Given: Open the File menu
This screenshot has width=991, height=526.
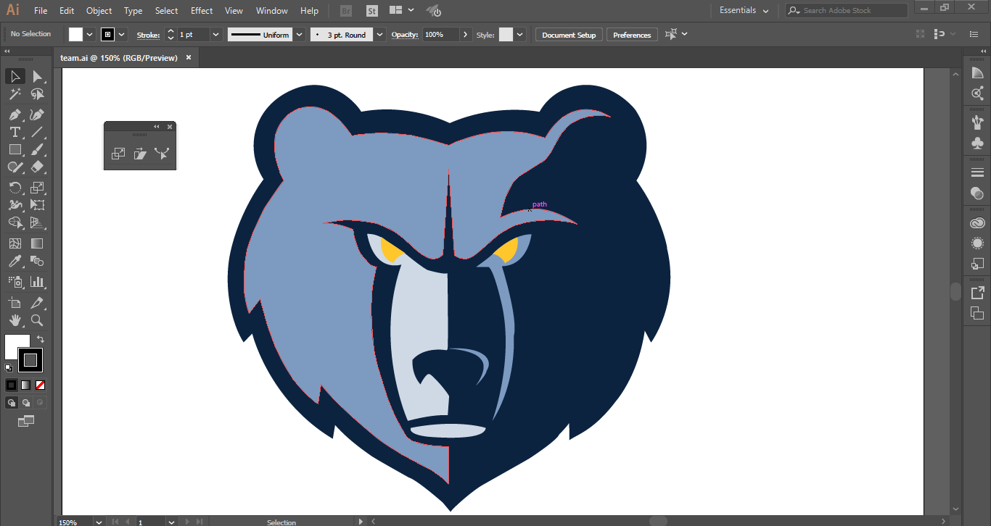Looking at the screenshot, I should point(41,11).
